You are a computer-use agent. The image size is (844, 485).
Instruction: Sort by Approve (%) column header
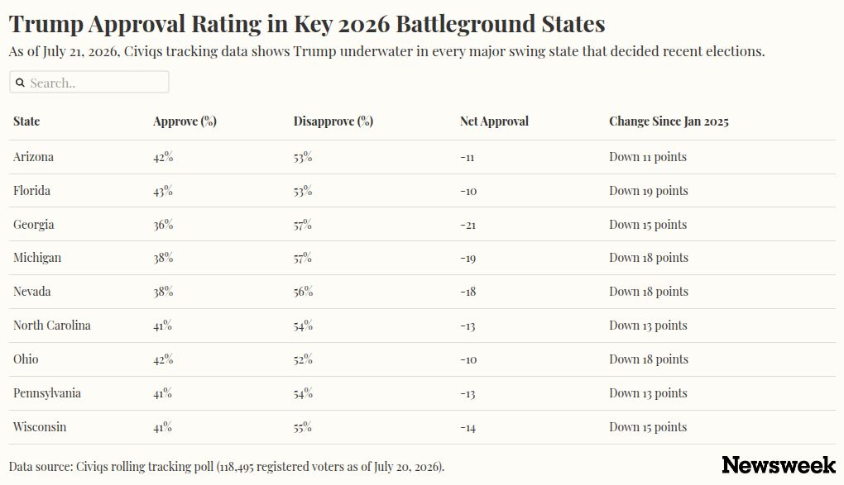(185, 121)
